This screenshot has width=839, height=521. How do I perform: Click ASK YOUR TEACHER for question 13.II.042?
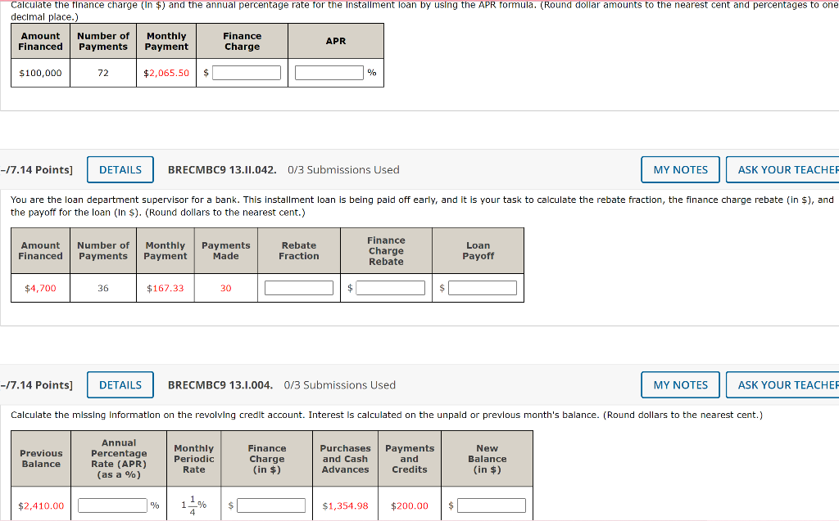tap(782, 169)
